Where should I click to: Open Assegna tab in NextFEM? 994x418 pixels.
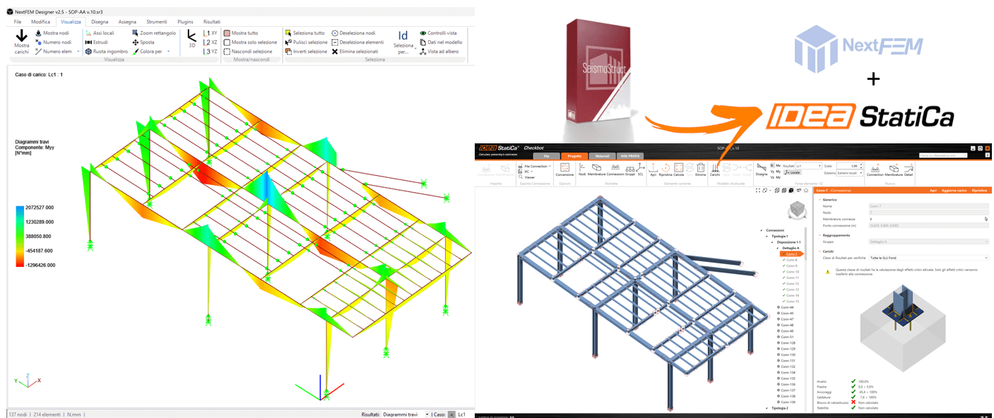point(127,22)
